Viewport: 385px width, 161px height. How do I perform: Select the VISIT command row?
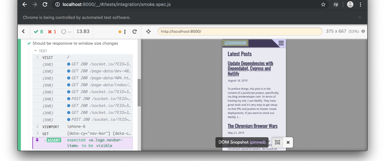(82, 58)
